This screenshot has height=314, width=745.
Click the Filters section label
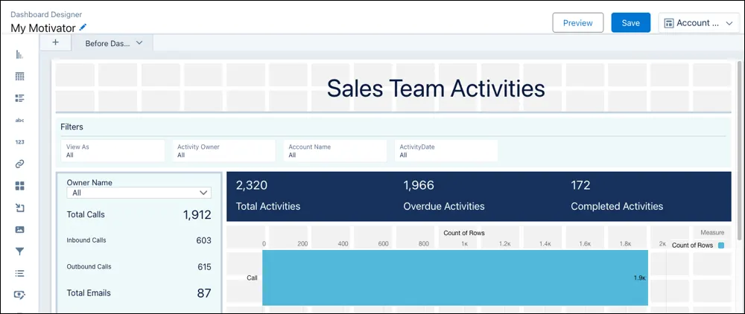72,126
